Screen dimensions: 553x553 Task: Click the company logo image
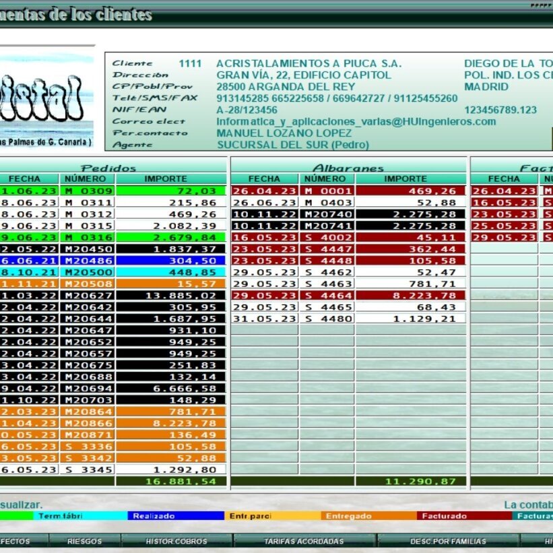coord(46,100)
